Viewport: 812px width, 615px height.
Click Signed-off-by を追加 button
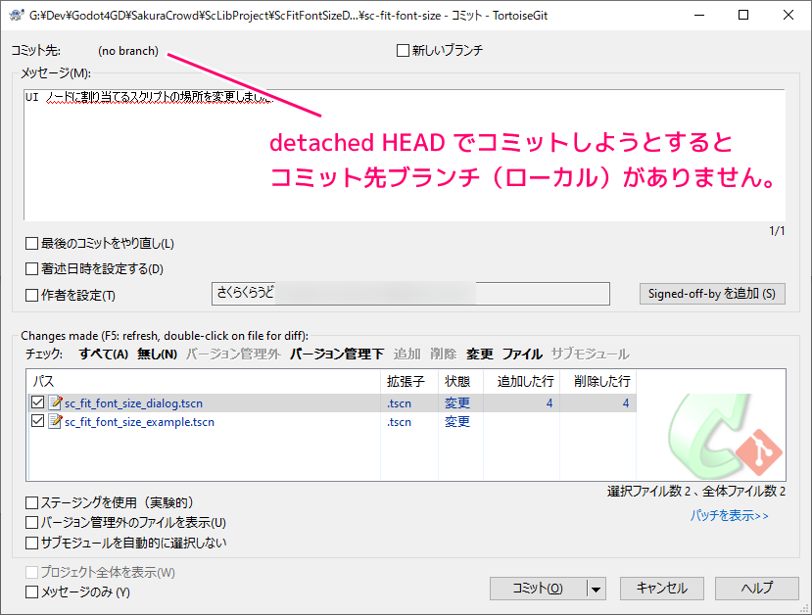click(712, 294)
